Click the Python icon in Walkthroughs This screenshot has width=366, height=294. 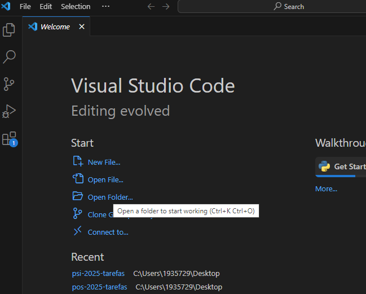point(324,166)
